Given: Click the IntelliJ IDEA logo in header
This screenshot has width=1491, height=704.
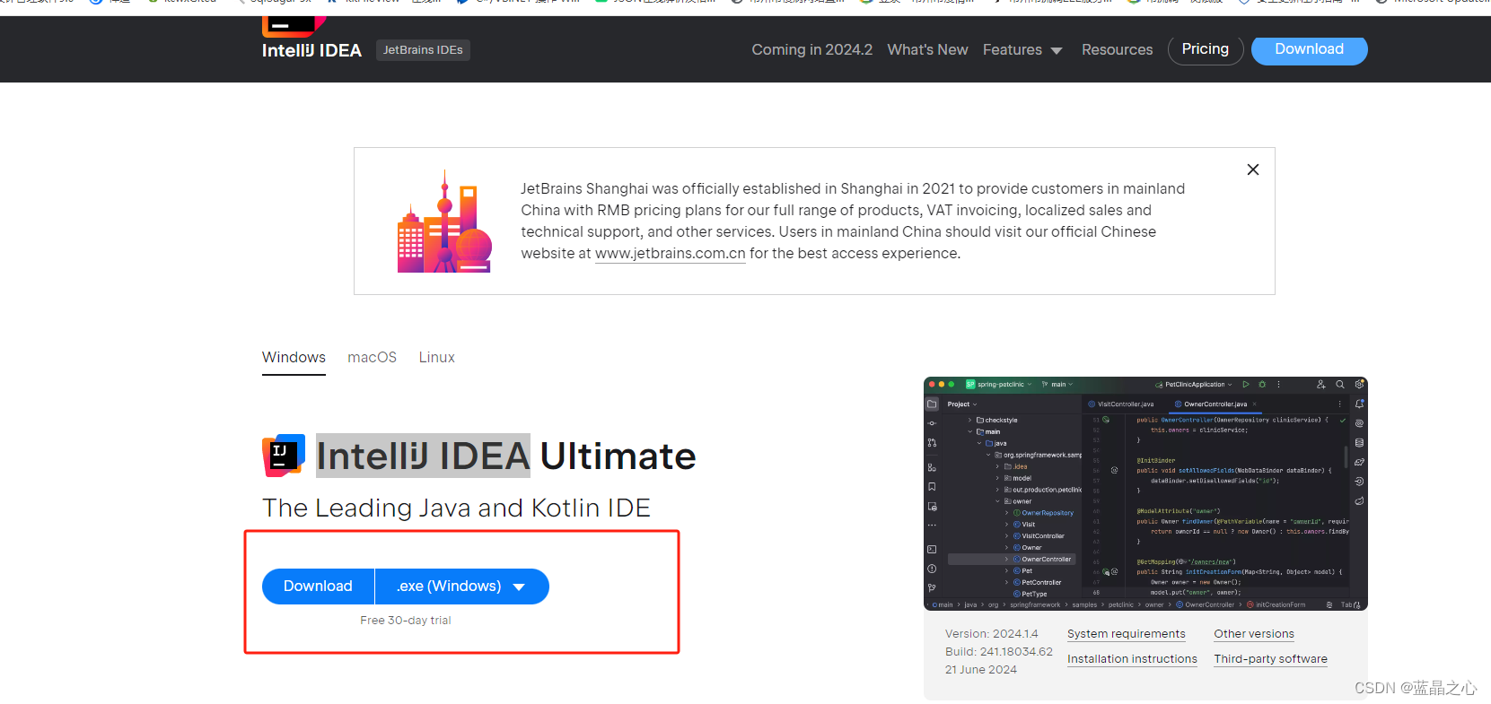Looking at the screenshot, I should coord(311,40).
